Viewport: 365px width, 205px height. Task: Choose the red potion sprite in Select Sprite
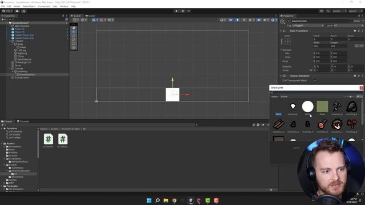click(322, 124)
